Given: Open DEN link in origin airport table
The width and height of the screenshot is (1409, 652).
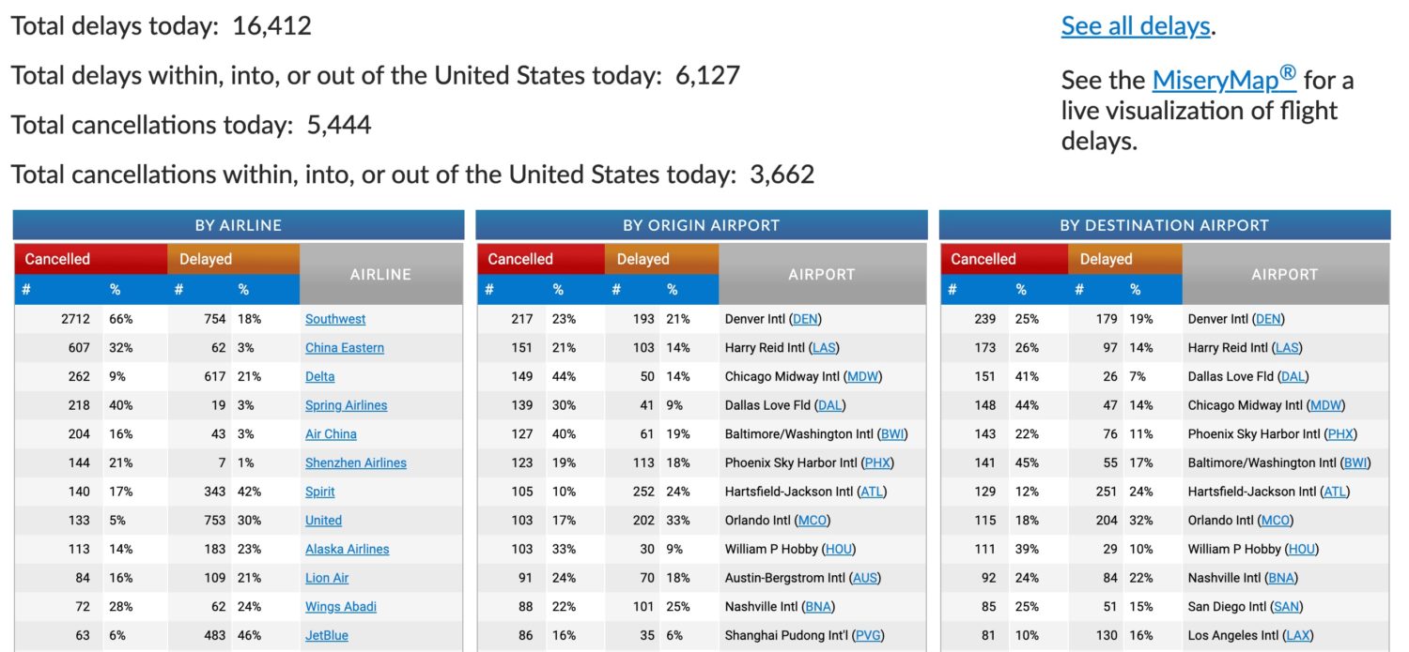Looking at the screenshot, I should [x=806, y=319].
